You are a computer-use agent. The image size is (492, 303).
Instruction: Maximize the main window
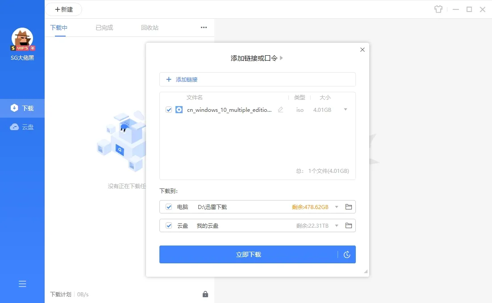469,9
